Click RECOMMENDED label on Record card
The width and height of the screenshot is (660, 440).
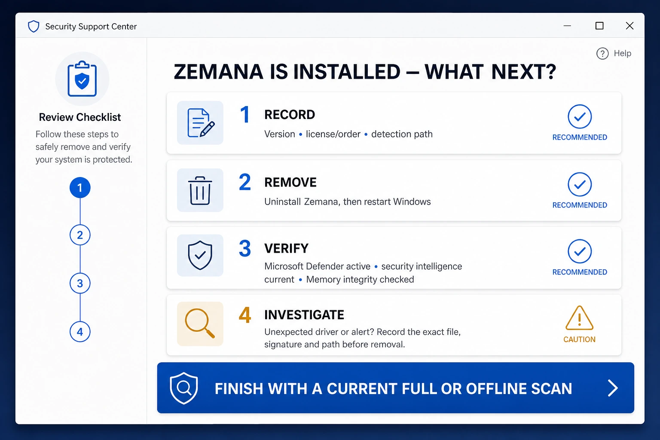[580, 137]
